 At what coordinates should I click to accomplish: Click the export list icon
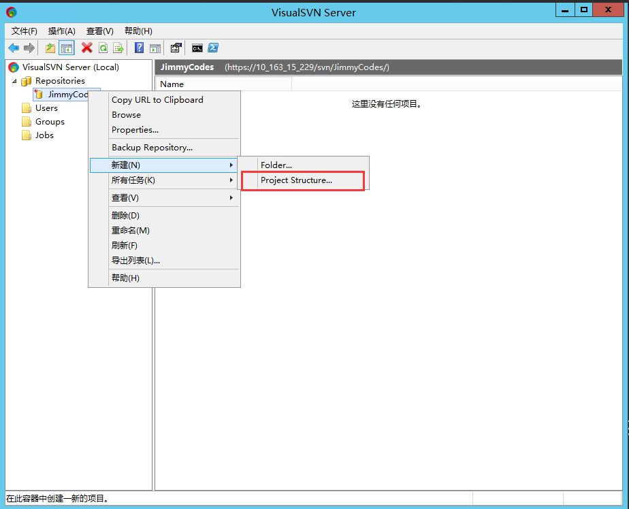pos(118,48)
